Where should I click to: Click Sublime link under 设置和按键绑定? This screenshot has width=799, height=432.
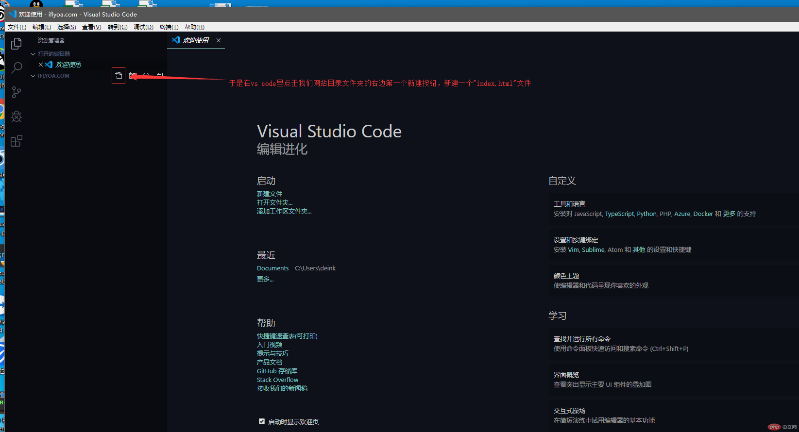point(593,249)
